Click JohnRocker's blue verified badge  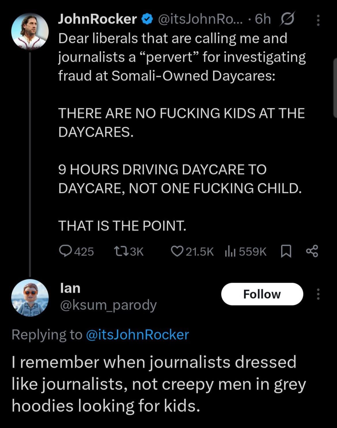(x=147, y=19)
